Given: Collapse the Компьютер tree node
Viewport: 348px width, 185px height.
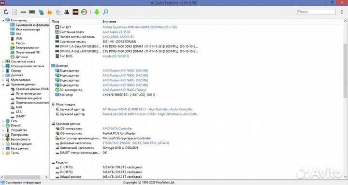Looking at the screenshot, I should (3, 20).
